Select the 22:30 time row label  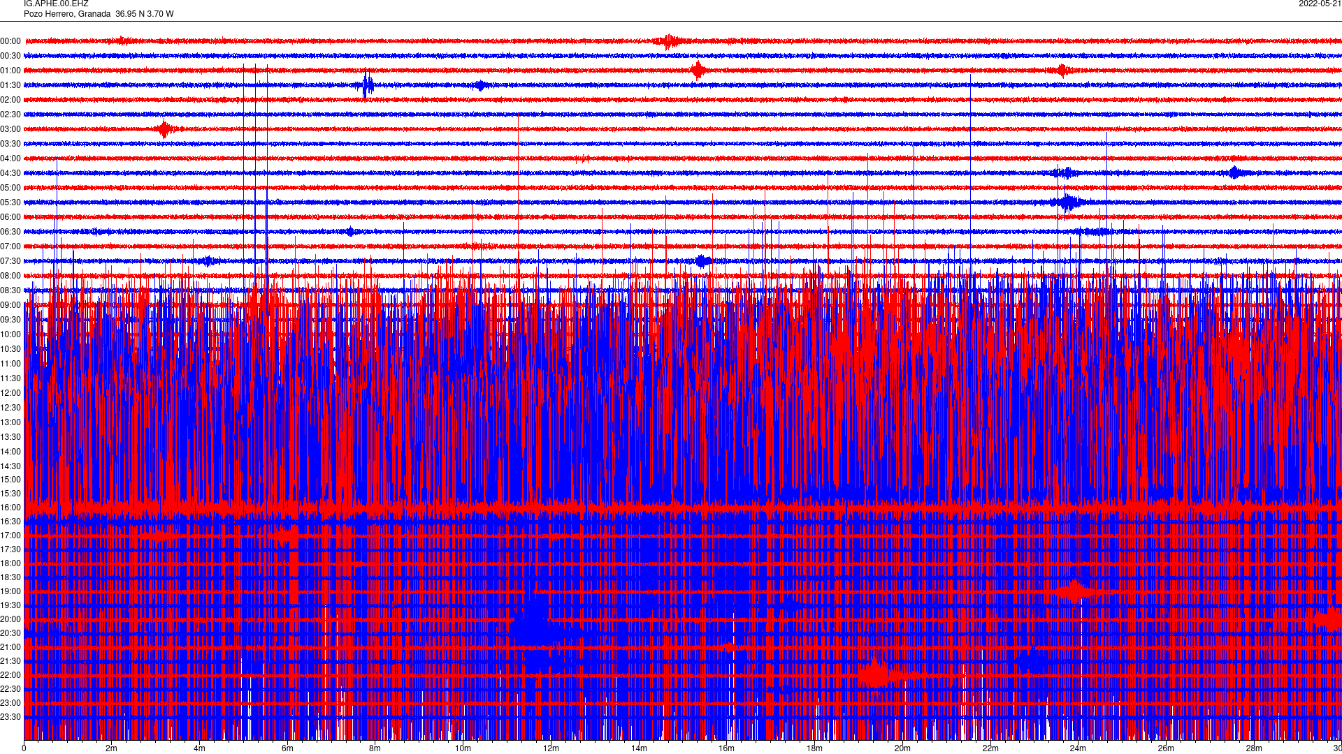tap(10, 689)
